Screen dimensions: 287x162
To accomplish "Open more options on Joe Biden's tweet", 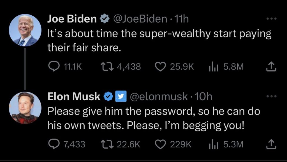I will pyautogui.click(x=272, y=19).
